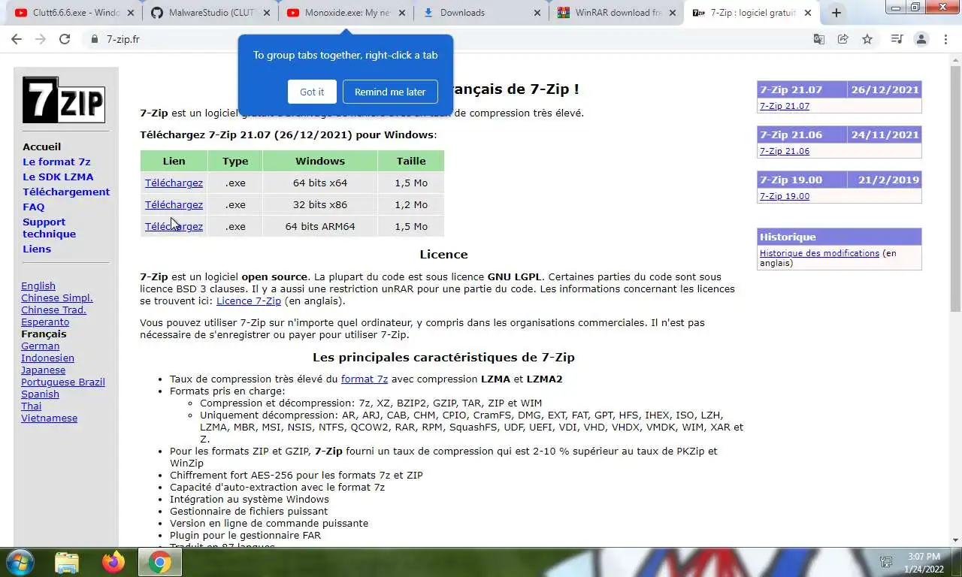The height and width of the screenshot is (577, 962).
Task: Select Esperanto language link
Action: coord(45,322)
